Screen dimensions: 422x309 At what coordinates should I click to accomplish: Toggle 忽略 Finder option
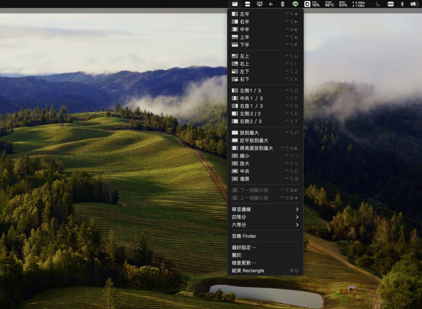click(244, 236)
